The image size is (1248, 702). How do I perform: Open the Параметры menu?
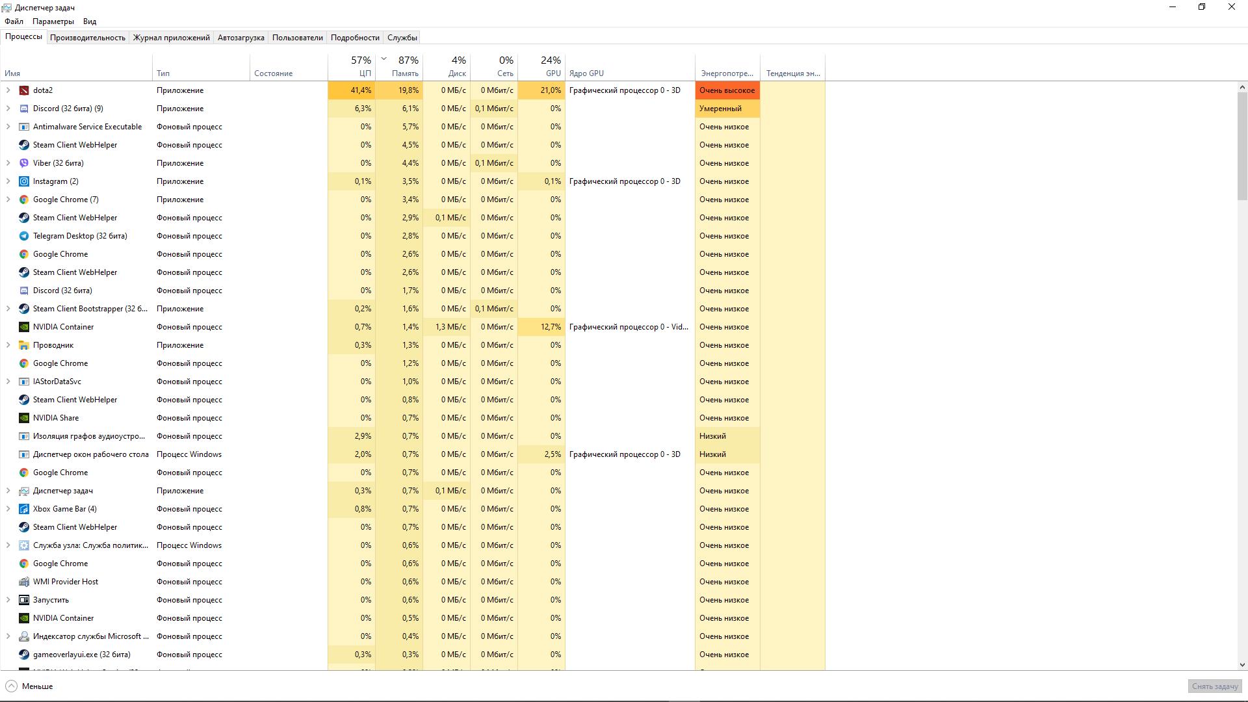point(53,21)
